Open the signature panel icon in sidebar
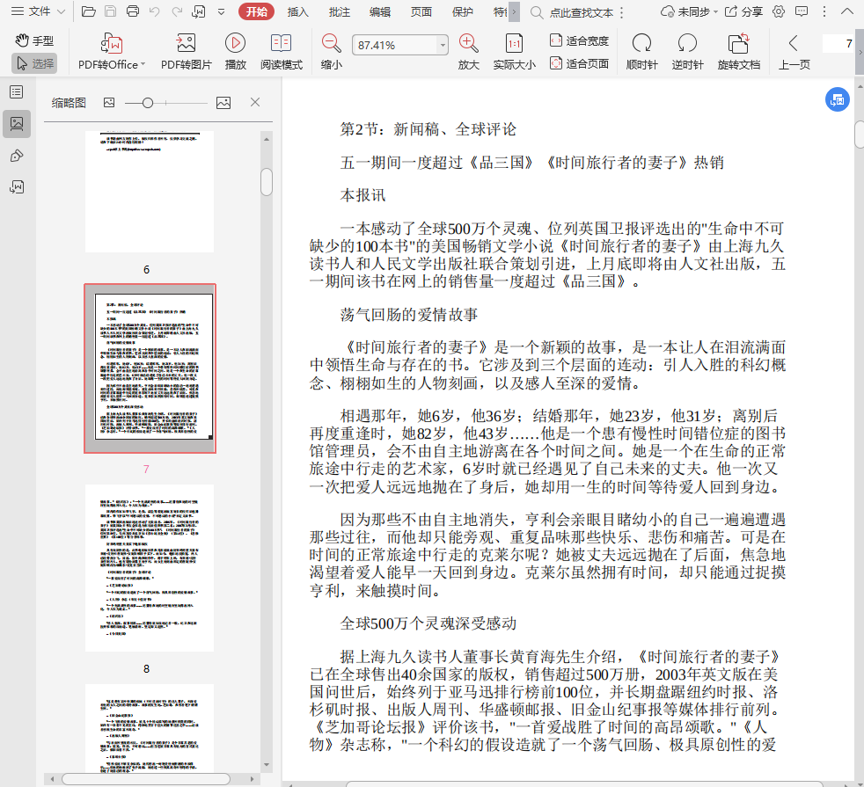This screenshot has width=864, height=787. coord(17,187)
